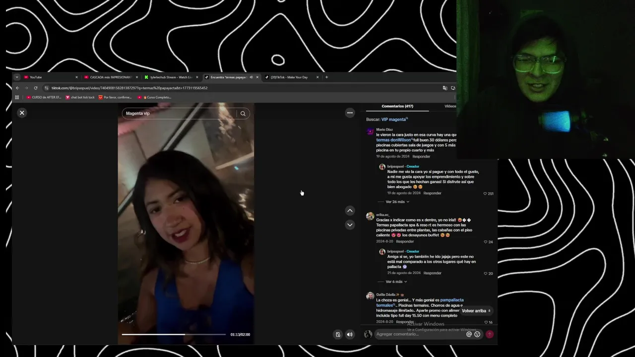
Task: Open the tab search dropdown arrow
Action: point(16,77)
